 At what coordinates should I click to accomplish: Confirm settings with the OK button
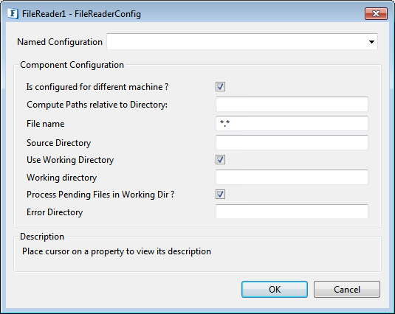click(275, 290)
